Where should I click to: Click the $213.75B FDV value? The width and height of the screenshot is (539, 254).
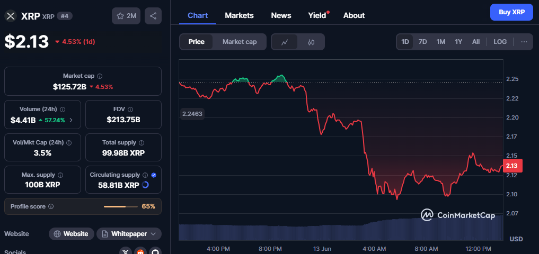click(123, 120)
